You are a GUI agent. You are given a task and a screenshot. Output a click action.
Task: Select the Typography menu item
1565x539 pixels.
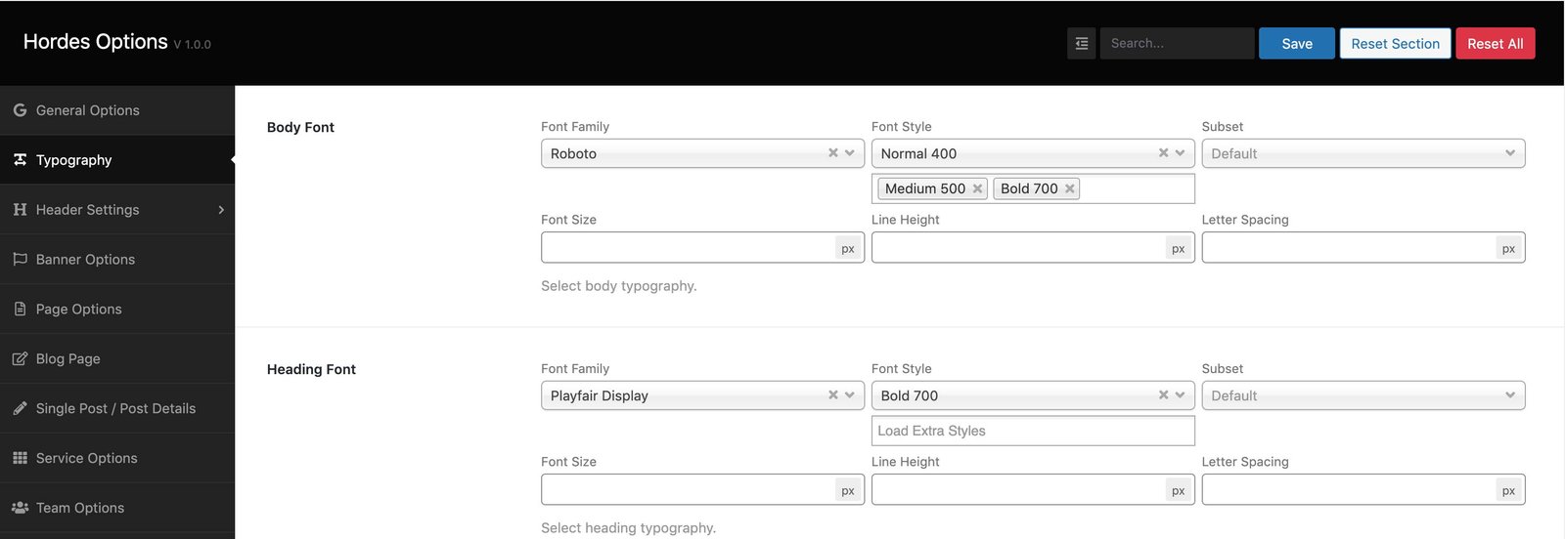click(117, 160)
